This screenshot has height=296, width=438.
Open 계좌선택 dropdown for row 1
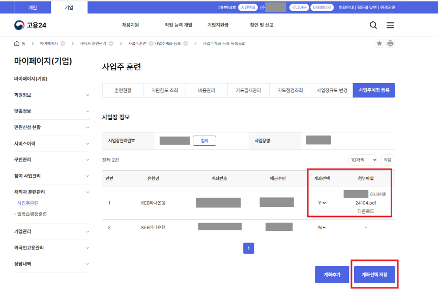322,203
